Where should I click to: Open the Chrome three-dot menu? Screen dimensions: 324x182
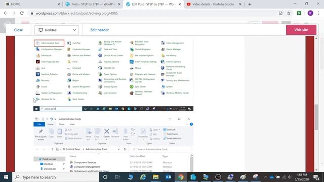coord(318,13)
